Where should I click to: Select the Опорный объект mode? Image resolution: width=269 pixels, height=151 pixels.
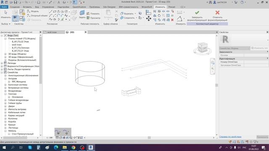pos(37,16)
